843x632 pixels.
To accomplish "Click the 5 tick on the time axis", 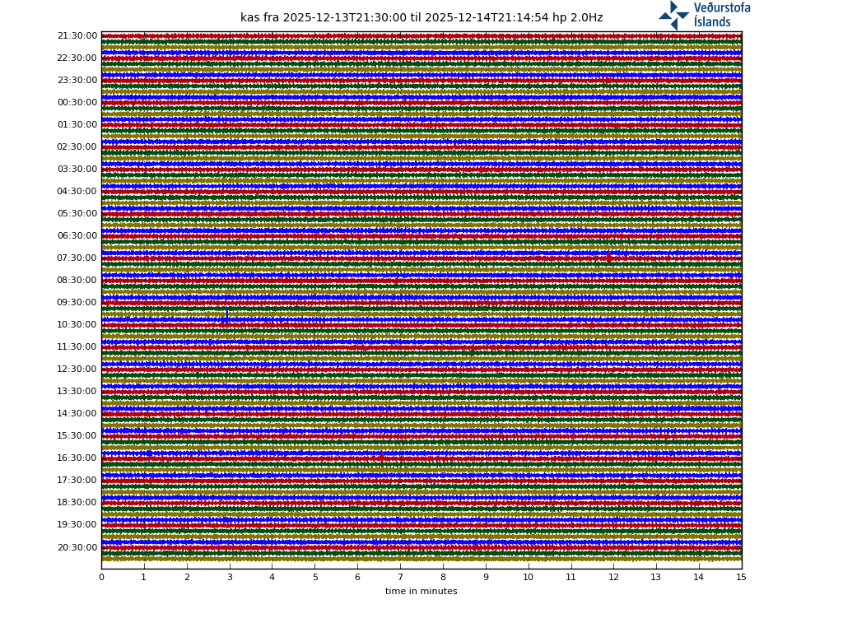I will click(314, 578).
